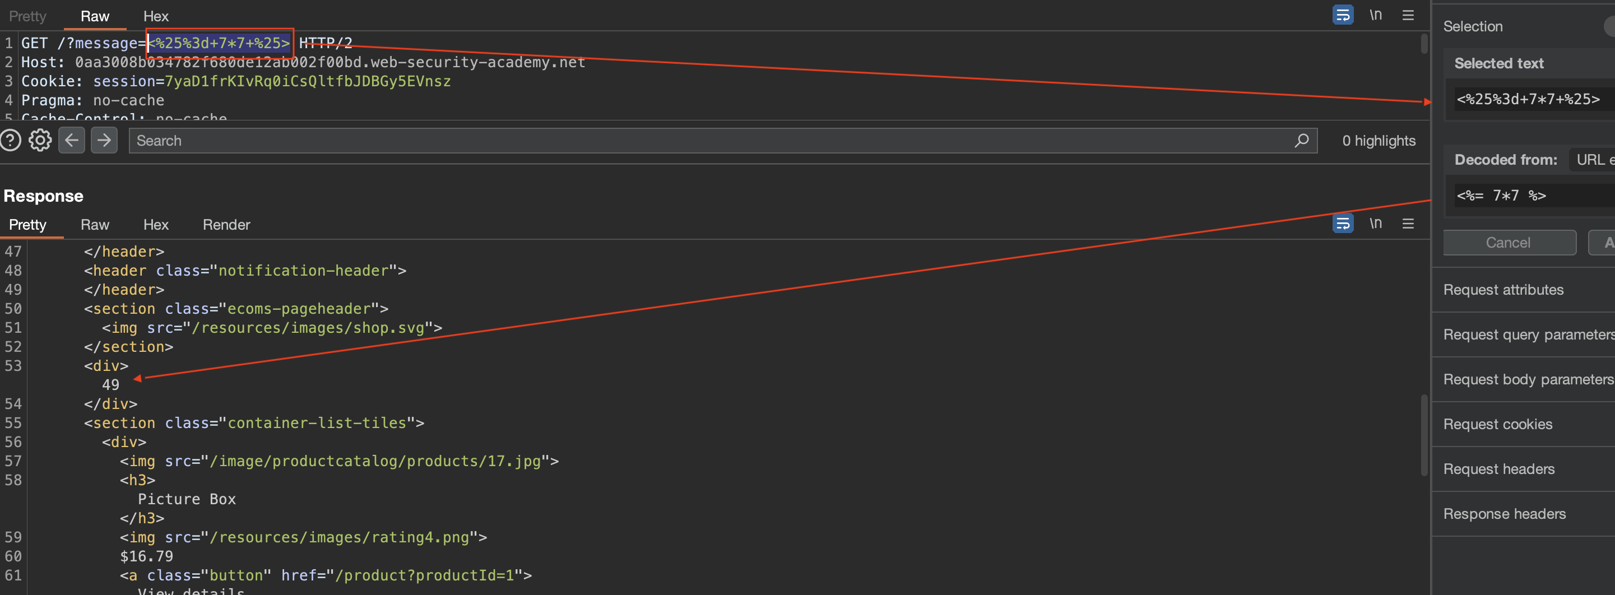Expand the Request cookies section

coord(1497,425)
